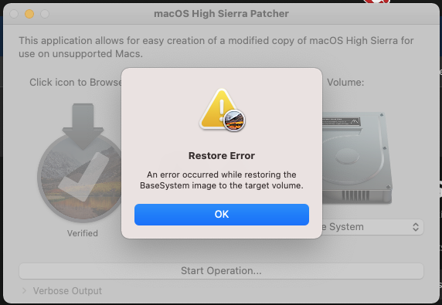Click the BaseSystem error message text
The image size is (442, 305).
tap(222, 180)
